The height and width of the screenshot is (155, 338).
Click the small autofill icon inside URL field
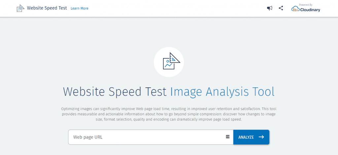pos(228,137)
